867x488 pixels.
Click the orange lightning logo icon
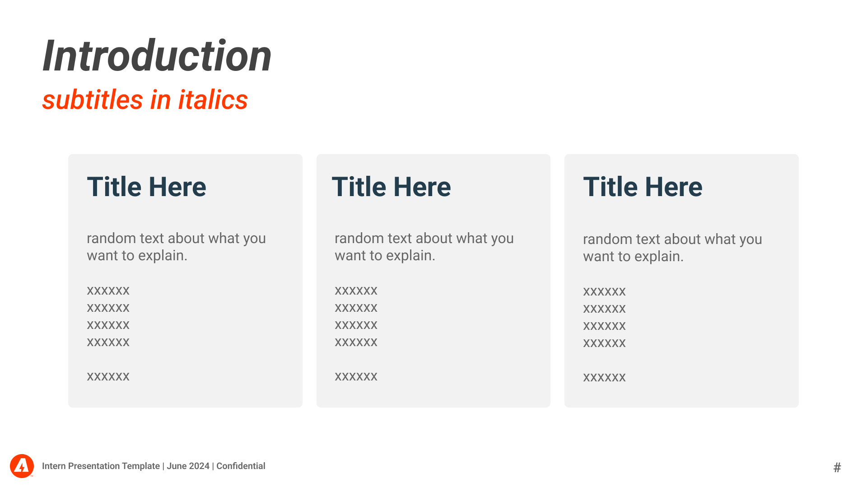(x=22, y=466)
